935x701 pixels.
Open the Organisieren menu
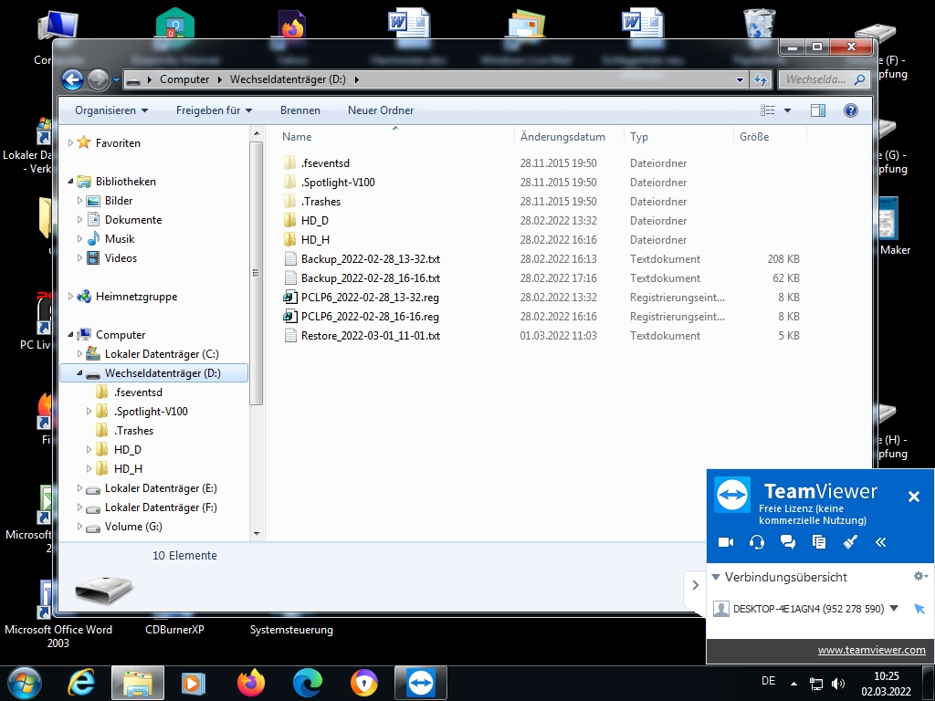tap(111, 110)
